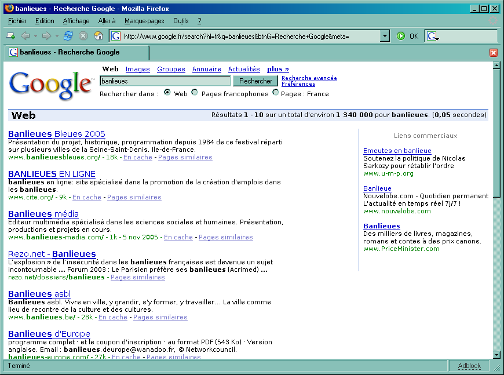Open En cache for banlieues.be

[x=113, y=317]
